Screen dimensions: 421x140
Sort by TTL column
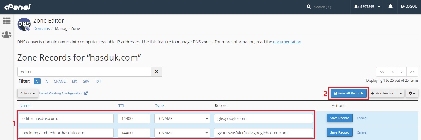[x=122, y=106]
